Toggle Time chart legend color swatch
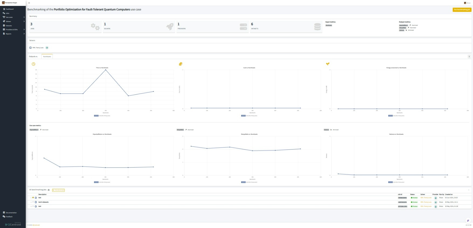This screenshot has height=228, width=473. [96, 116]
